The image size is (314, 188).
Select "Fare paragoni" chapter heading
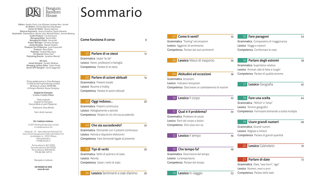coord(258,37)
